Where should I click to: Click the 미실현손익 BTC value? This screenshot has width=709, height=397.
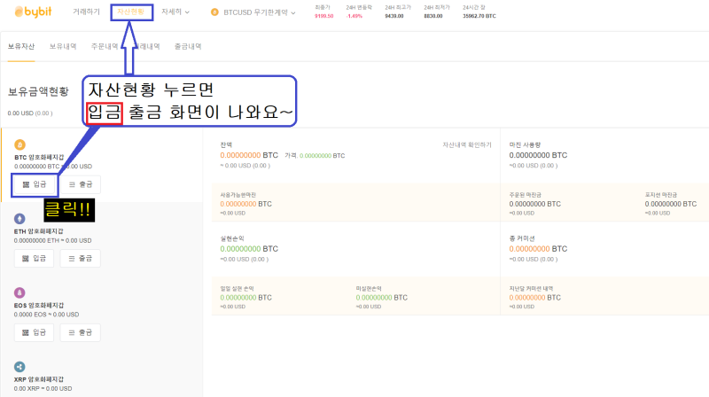(382, 298)
